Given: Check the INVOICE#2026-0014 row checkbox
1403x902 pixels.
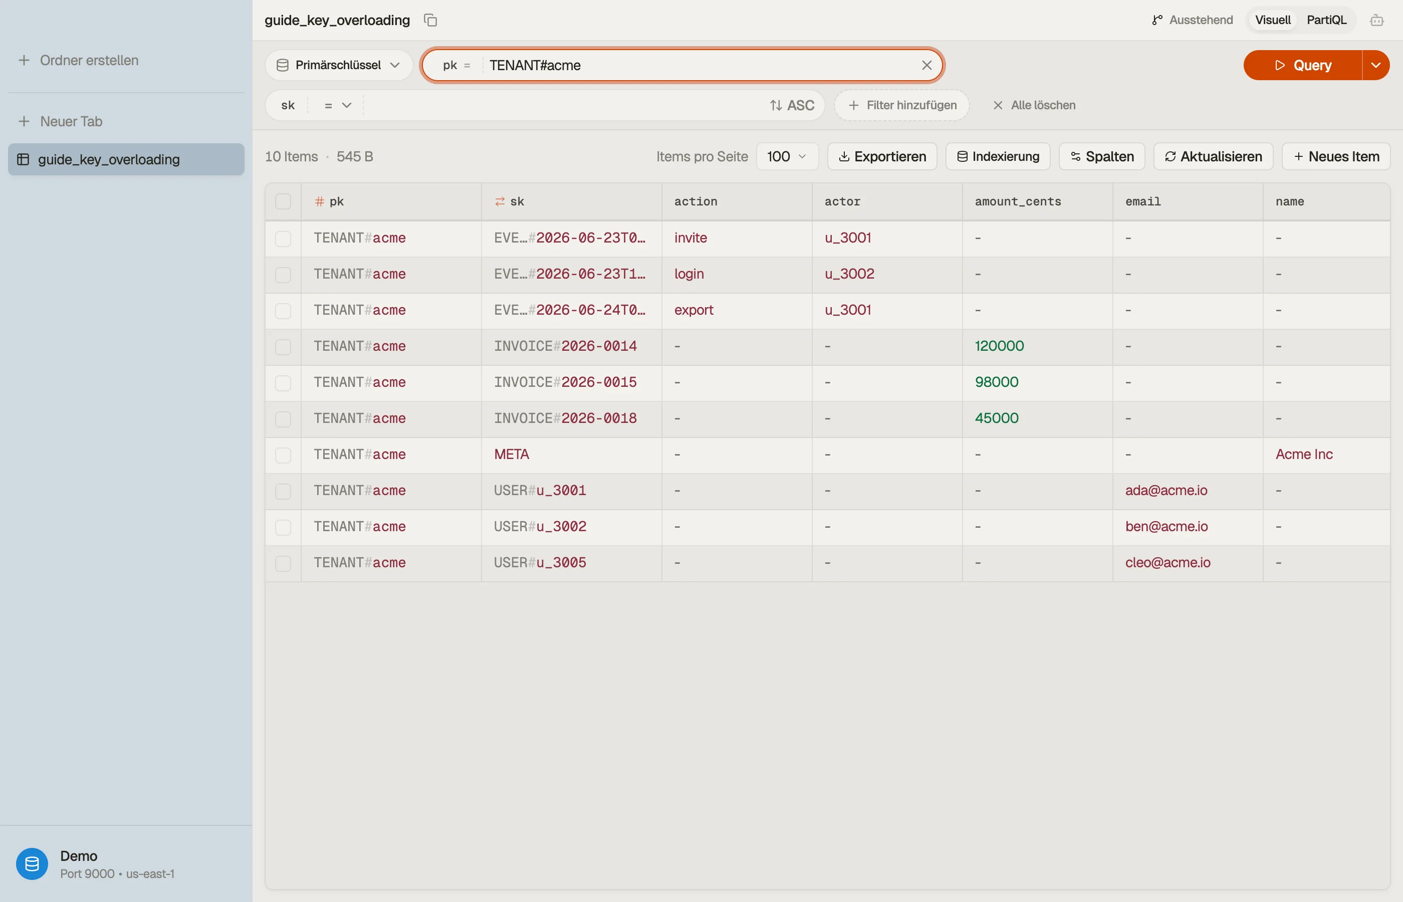Looking at the screenshot, I should point(284,347).
